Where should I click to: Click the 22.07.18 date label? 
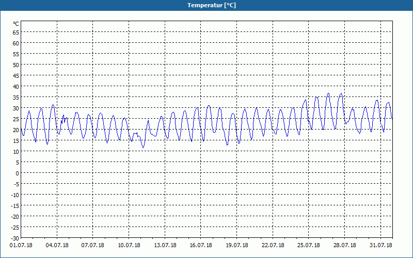click(273, 245)
